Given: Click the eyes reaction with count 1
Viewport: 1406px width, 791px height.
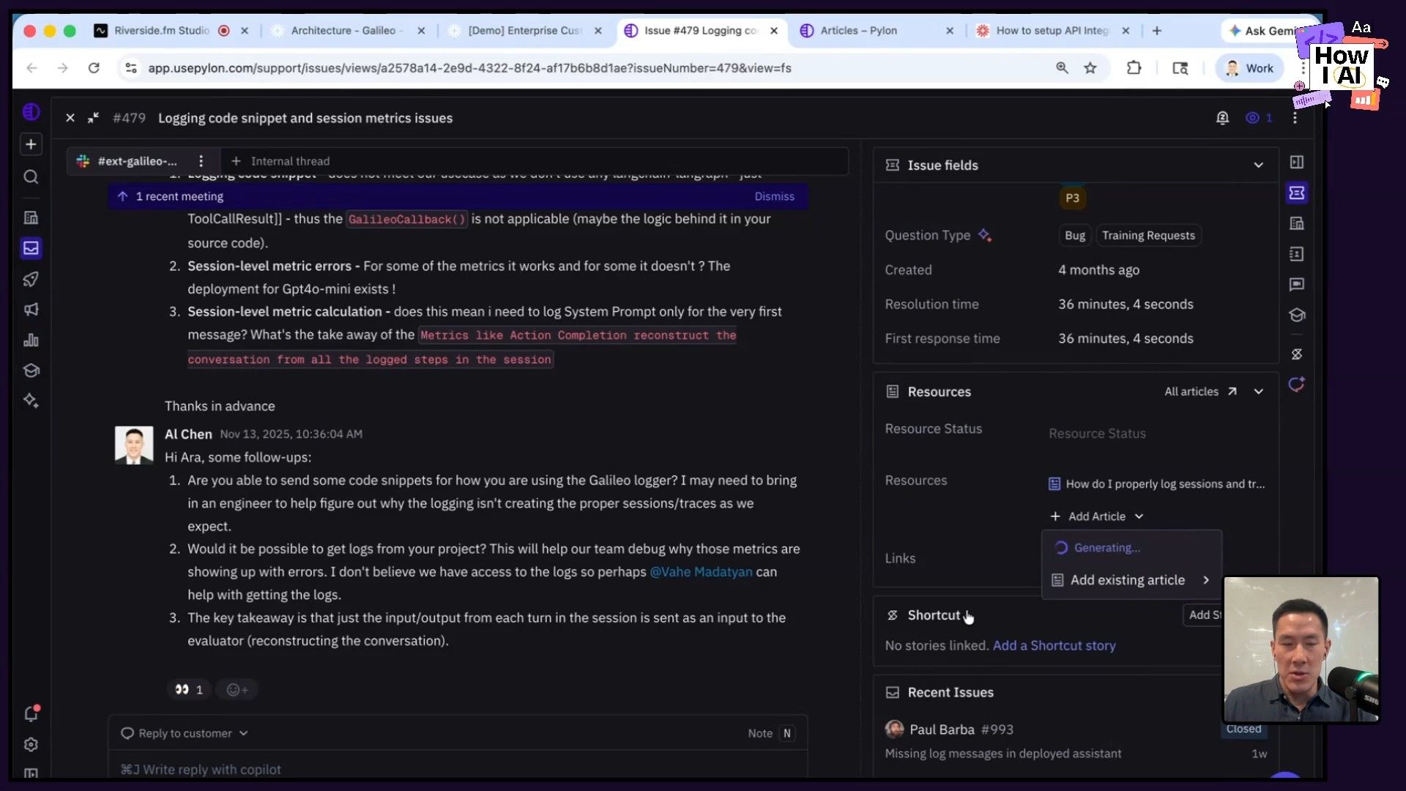Looking at the screenshot, I should click(x=189, y=690).
